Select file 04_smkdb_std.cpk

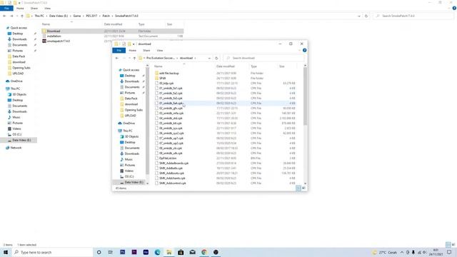point(171,119)
